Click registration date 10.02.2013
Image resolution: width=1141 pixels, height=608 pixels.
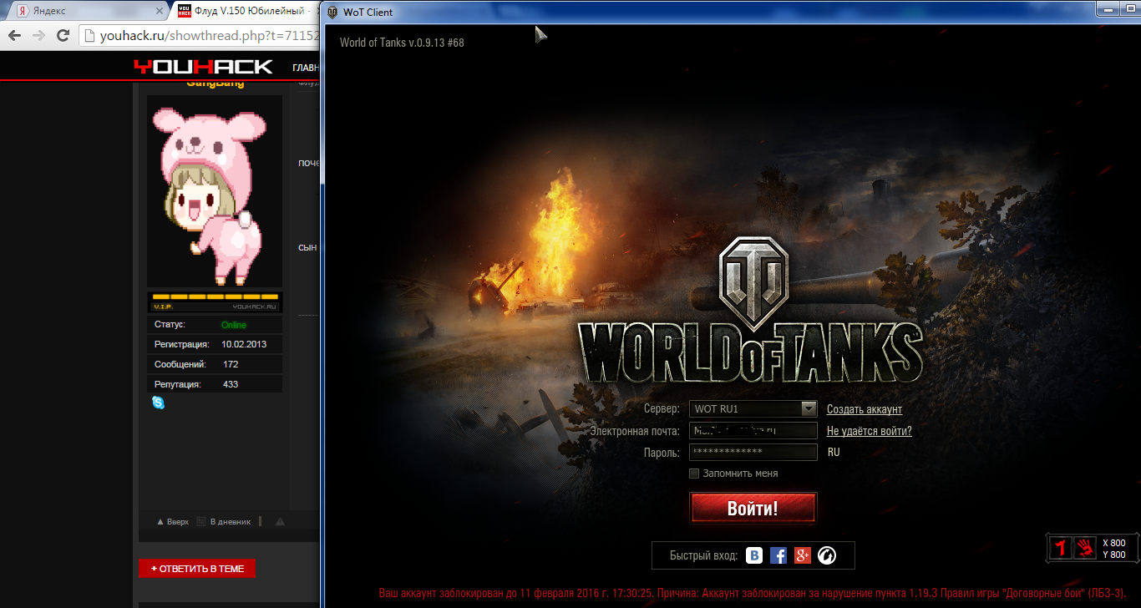244,344
